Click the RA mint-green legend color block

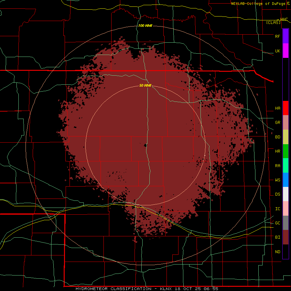click(286, 166)
